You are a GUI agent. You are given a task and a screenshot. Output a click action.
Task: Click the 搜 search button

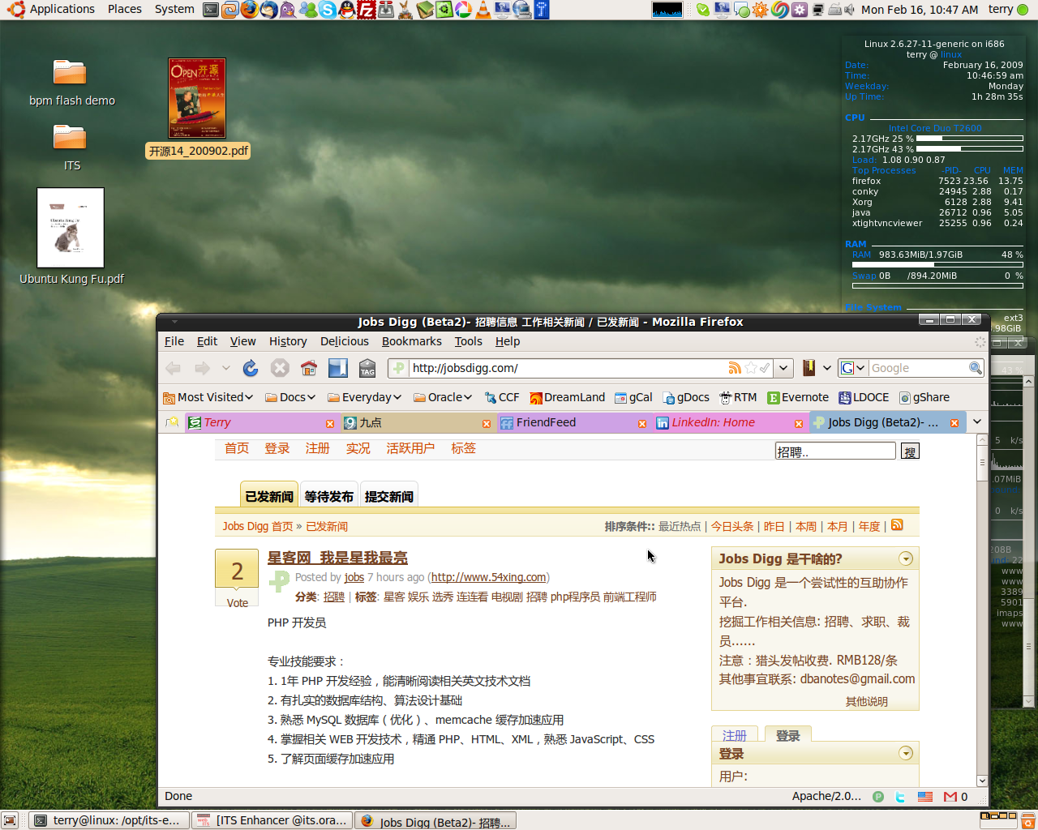click(x=910, y=451)
